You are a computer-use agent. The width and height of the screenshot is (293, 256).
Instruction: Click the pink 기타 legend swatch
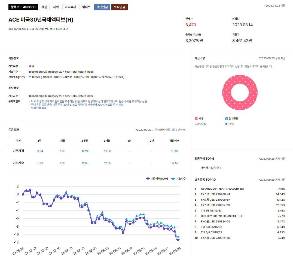pyautogui.click(x=196, y=118)
